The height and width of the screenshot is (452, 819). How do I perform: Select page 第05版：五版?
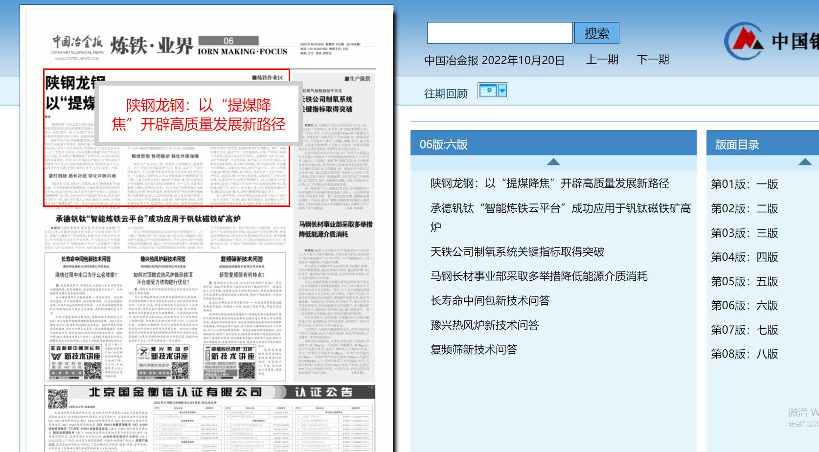coord(744,281)
